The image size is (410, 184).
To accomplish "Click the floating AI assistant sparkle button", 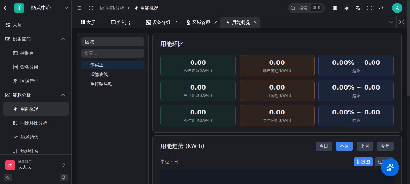I will [390, 167].
